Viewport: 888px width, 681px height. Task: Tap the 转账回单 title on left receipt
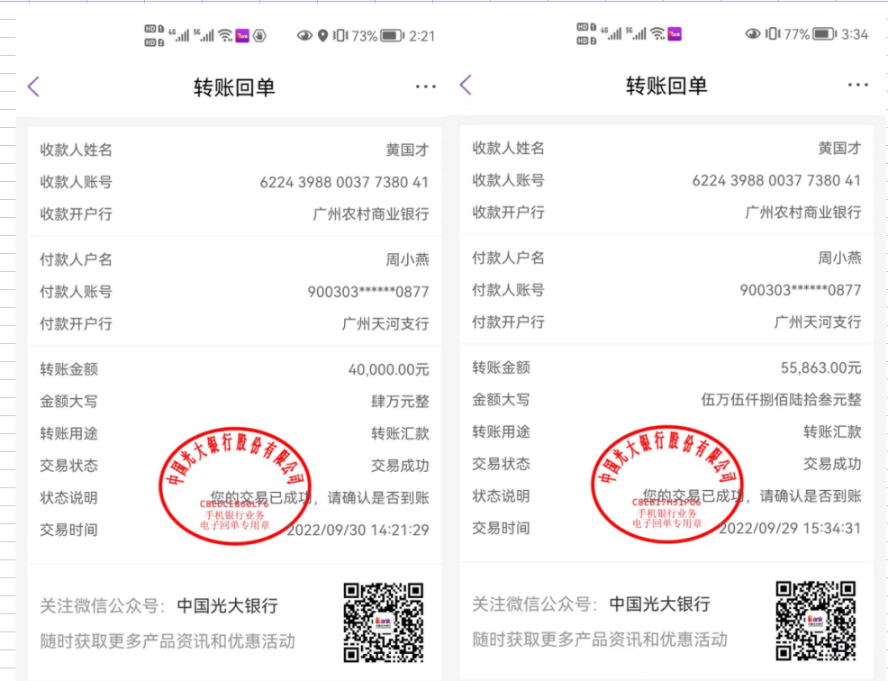coord(234,87)
